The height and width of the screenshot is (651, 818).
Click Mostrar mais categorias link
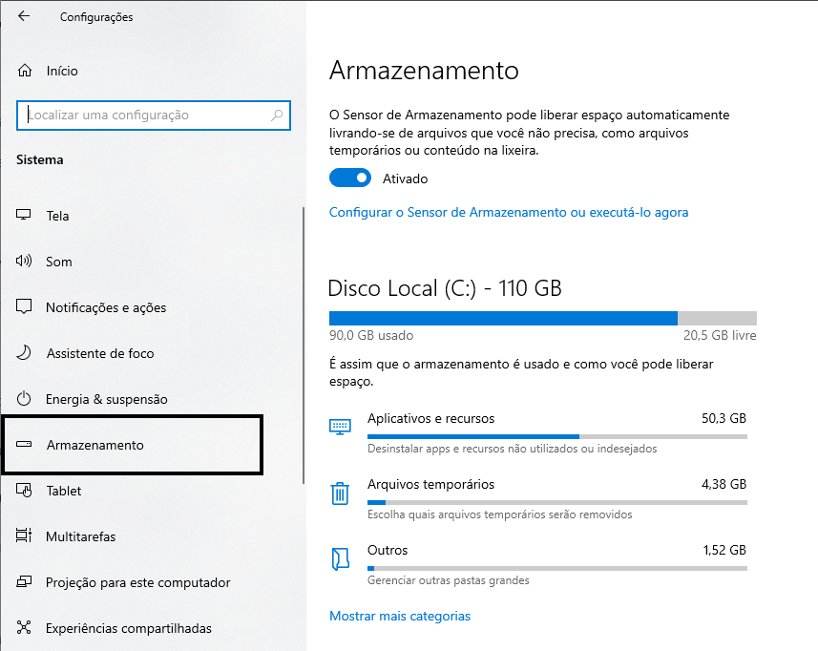pyautogui.click(x=400, y=616)
